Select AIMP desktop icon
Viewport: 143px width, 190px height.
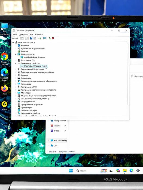pyautogui.click(x=4, y=106)
